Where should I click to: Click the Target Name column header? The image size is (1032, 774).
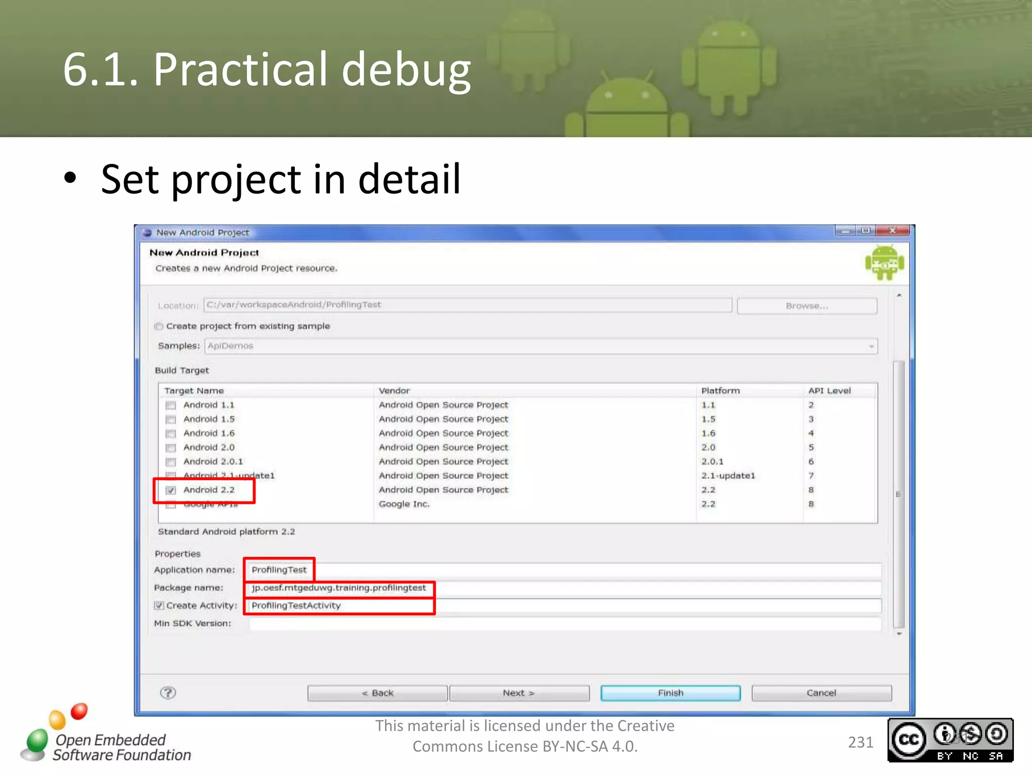coord(193,391)
